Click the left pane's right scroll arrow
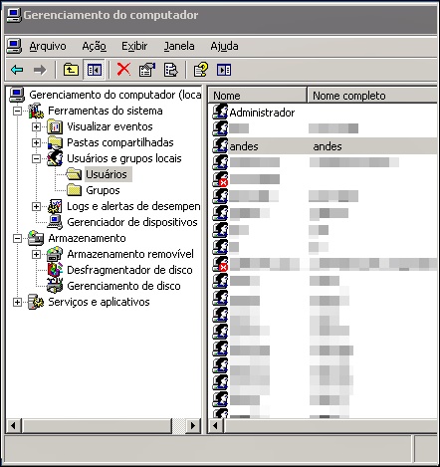440x467 pixels. click(x=193, y=425)
